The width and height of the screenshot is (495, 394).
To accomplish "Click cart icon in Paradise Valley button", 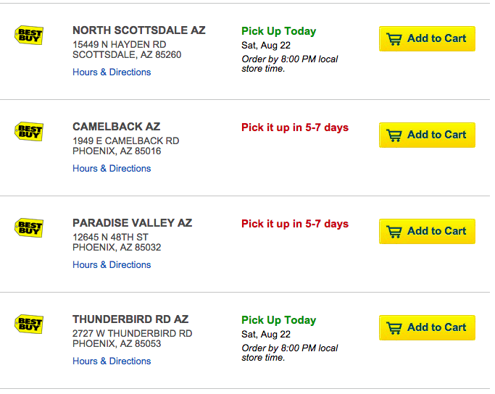I will coord(394,232).
